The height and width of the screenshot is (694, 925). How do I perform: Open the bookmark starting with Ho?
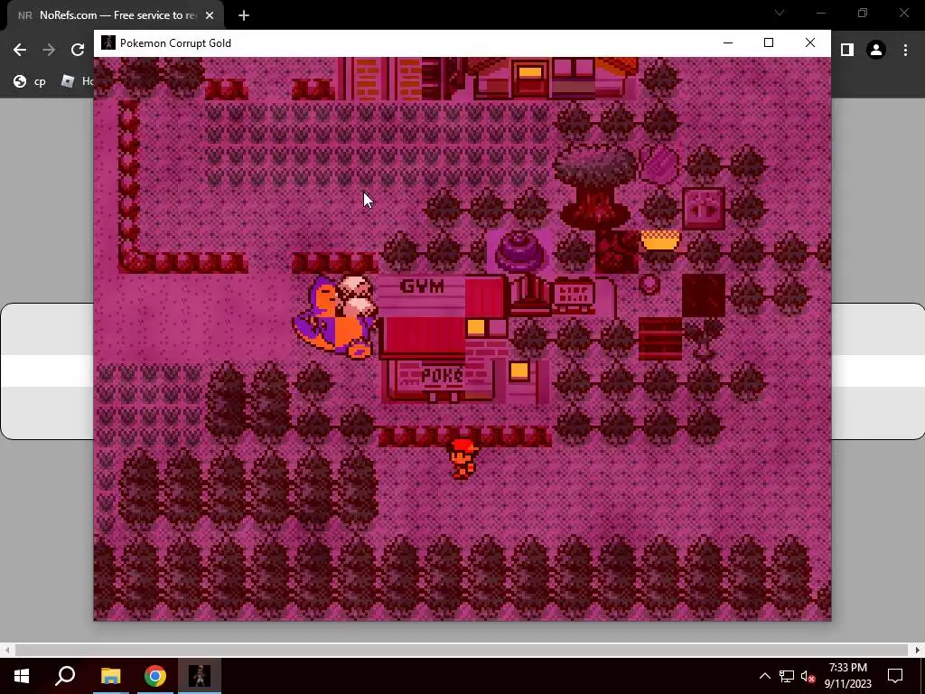pos(78,81)
